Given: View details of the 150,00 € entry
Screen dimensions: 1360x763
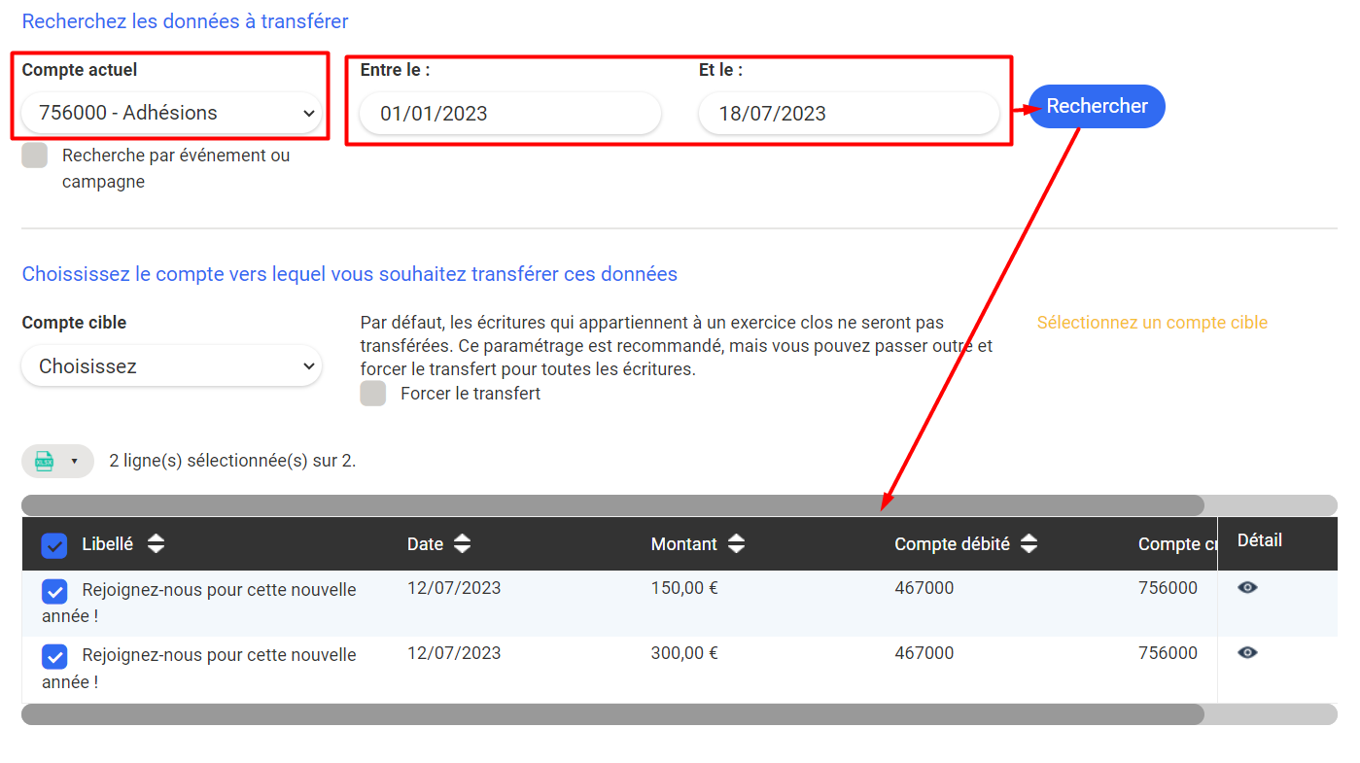Looking at the screenshot, I should (x=1247, y=587).
